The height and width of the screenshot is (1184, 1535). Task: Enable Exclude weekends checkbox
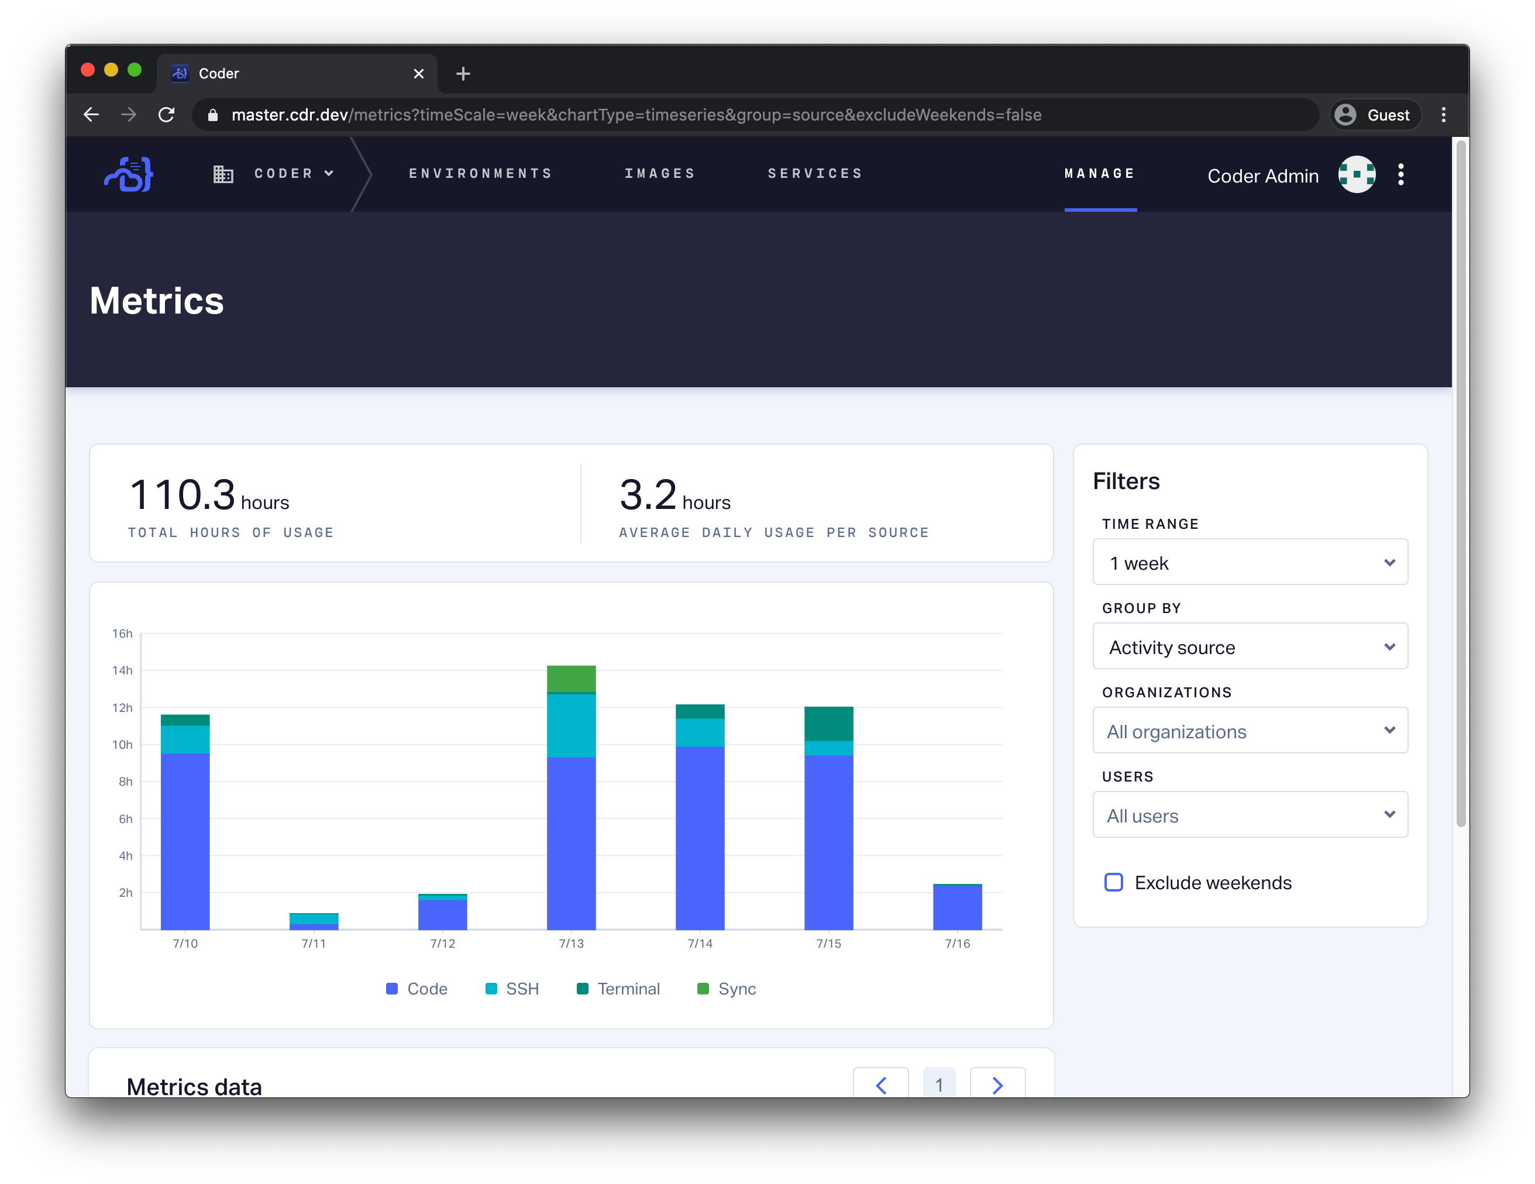click(1113, 882)
